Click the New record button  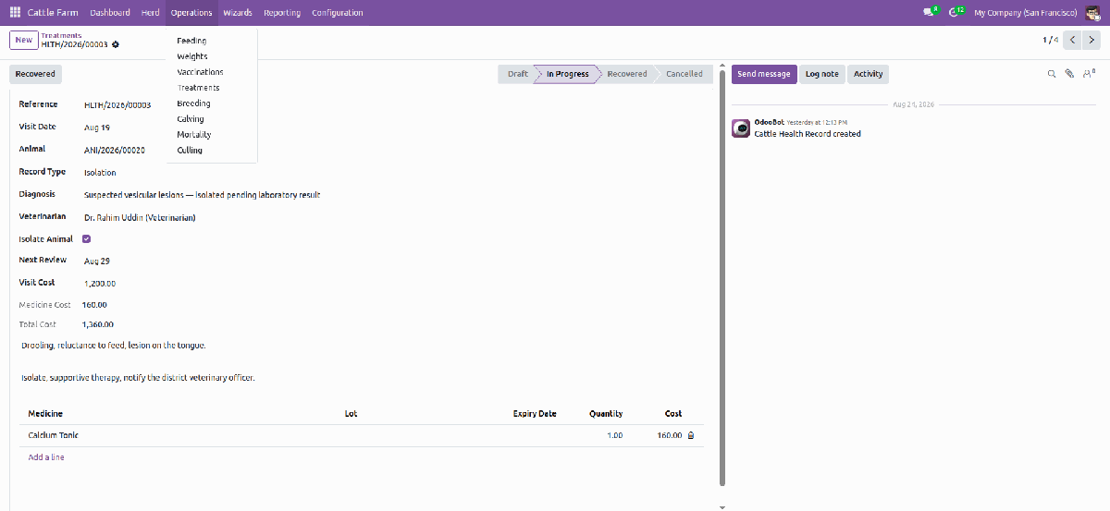point(23,40)
